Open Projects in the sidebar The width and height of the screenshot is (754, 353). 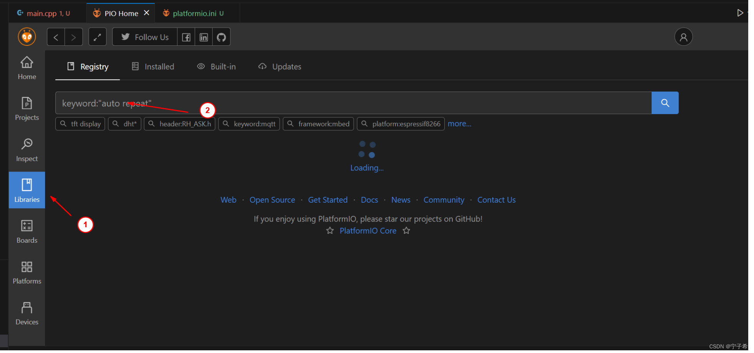pyautogui.click(x=27, y=110)
